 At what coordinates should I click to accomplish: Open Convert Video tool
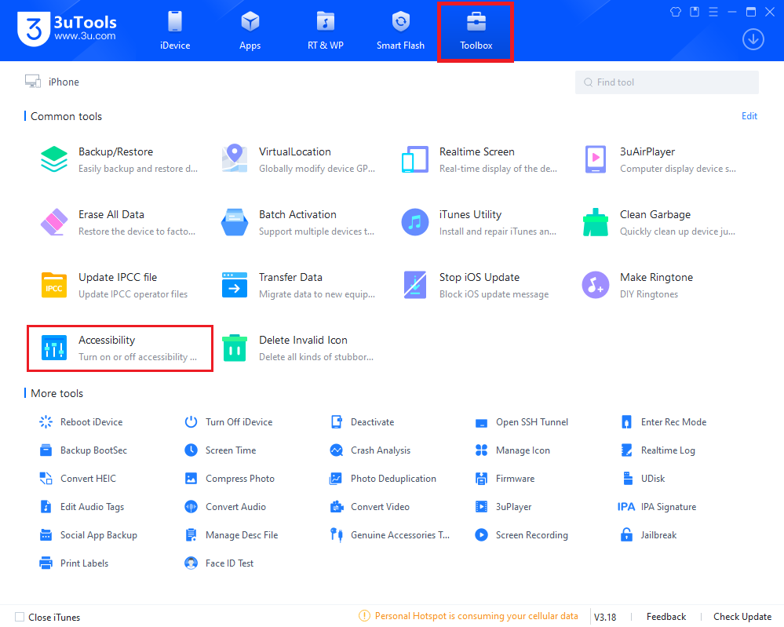[x=370, y=506]
